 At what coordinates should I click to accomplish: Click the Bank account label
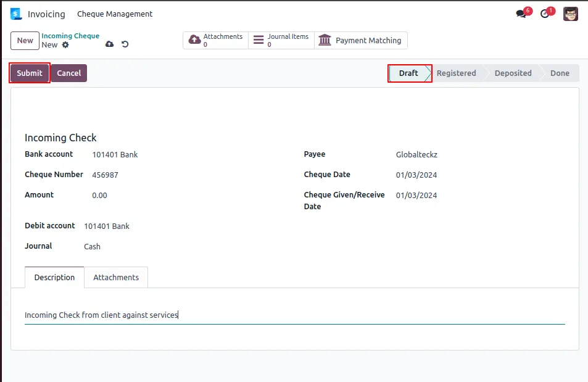(x=49, y=154)
